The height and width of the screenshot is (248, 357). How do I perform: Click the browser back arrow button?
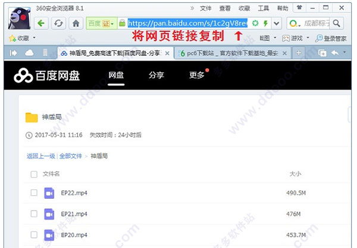click(x=41, y=23)
